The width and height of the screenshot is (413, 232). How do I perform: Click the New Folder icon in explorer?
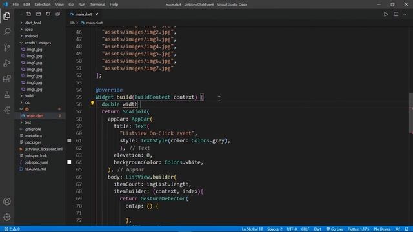(39, 14)
